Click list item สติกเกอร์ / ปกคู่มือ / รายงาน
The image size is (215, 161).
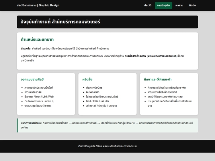coord(102,106)
